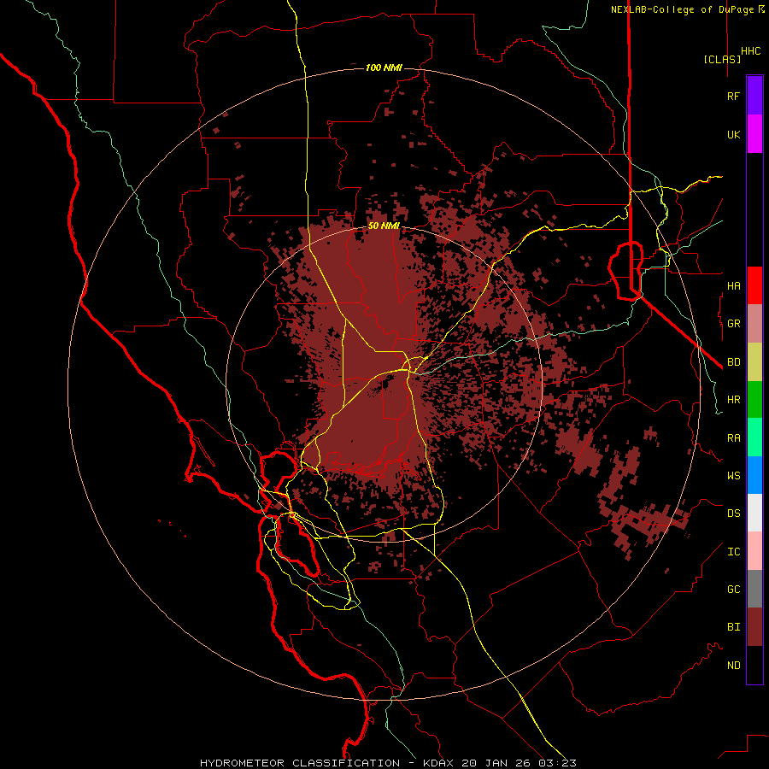The image size is (769, 769).
Task: Click the 'IC' legend label
Action: point(733,552)
